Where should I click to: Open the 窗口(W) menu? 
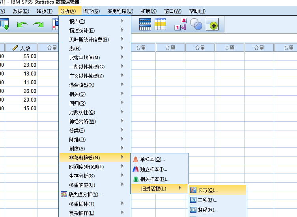pyautogui.click(x=173, y=11)
